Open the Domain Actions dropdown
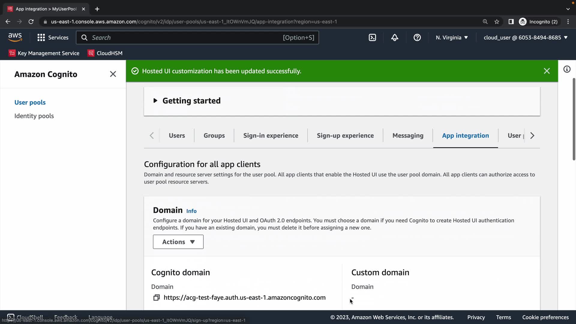Image resolution: width=576 pixels, height=324 pixels. coord(178,242)
